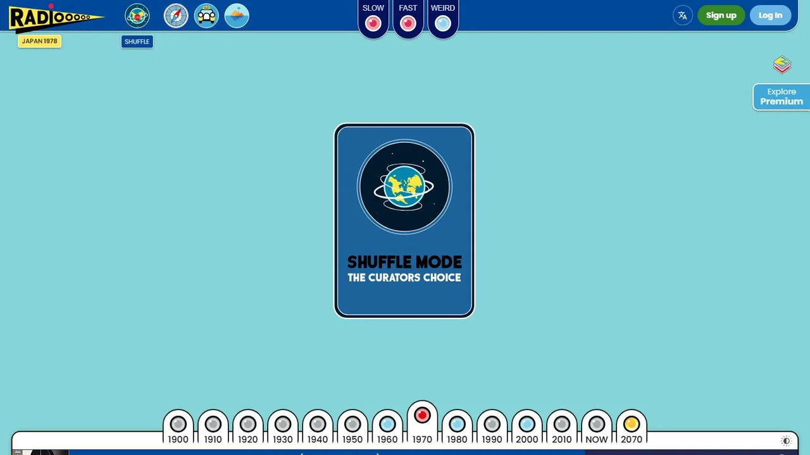This screenshot has height=455, width=810.
Task: Select the 1920 decade
Action: [247, 428]
